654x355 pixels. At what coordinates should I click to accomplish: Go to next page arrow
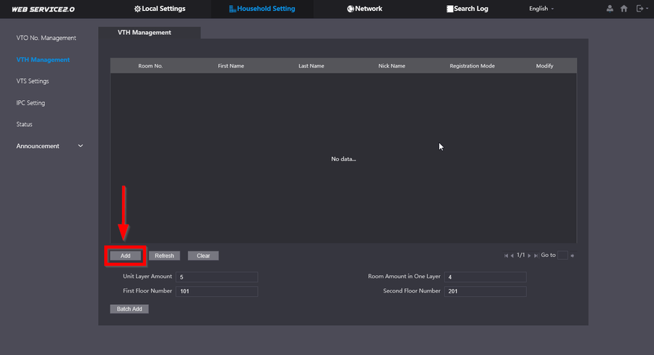coord(529,256)
